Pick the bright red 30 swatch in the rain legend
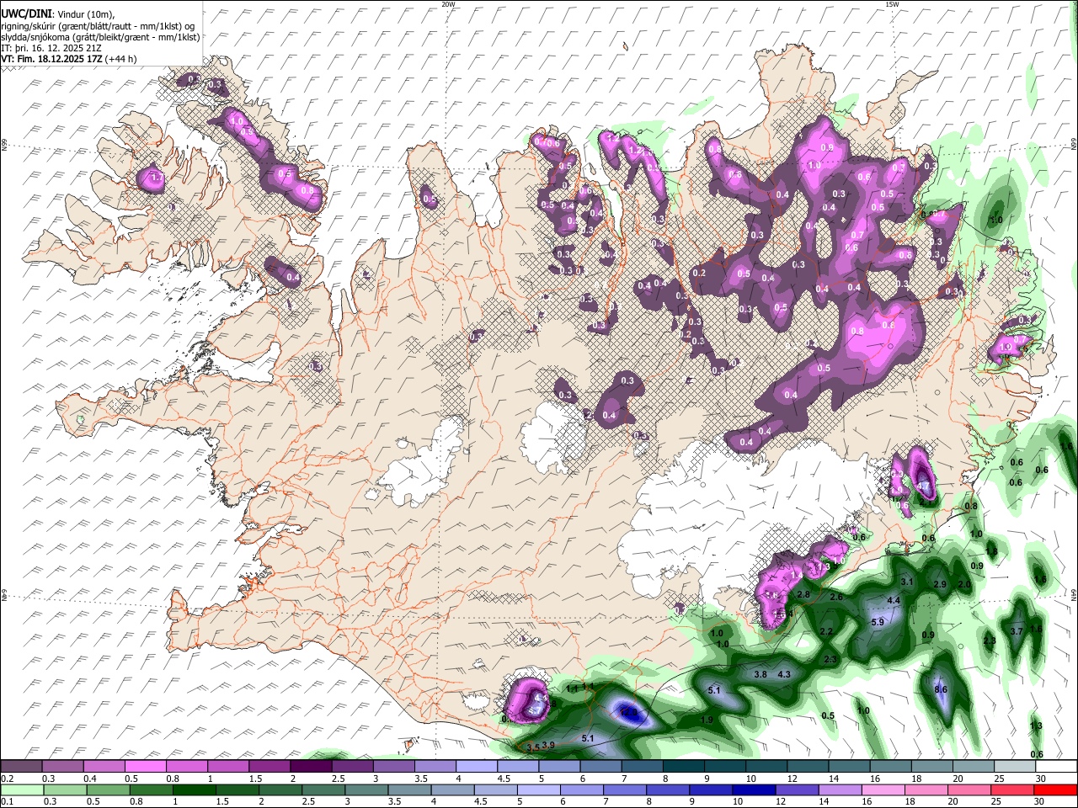 pyautogui.click(x=1056, y=789)
